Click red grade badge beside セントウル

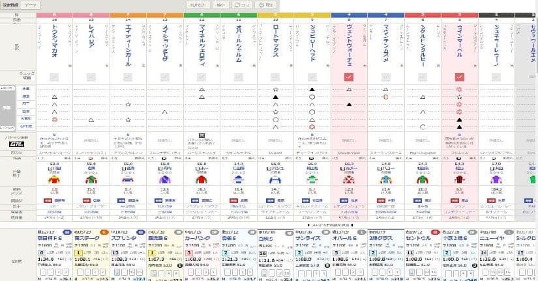click(436, 232)
